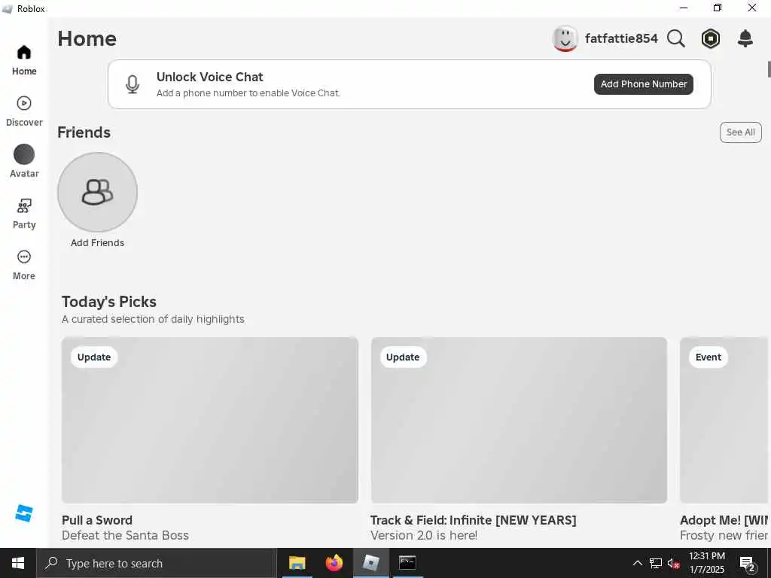Open the Pull a Sword game thumbnail

click(x=210, y=420)
